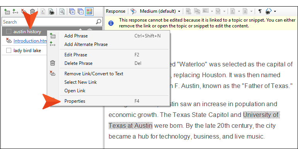Click the Add Alternate Phrase toolbar icon
Screen dimensions: 298x149
(15, 12)
